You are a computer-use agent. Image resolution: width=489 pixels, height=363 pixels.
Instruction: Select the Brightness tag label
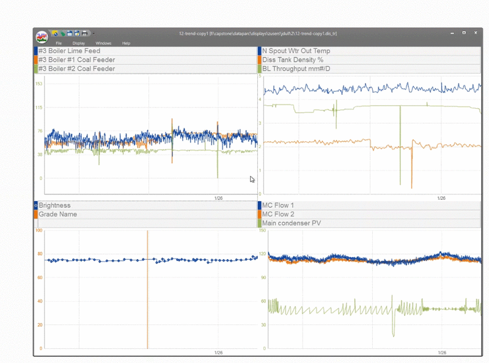pyautogui.click(x=54, y=205)
